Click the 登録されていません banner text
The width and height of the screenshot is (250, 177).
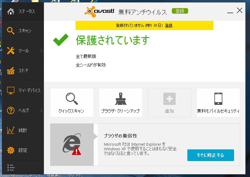click(139, 25)
